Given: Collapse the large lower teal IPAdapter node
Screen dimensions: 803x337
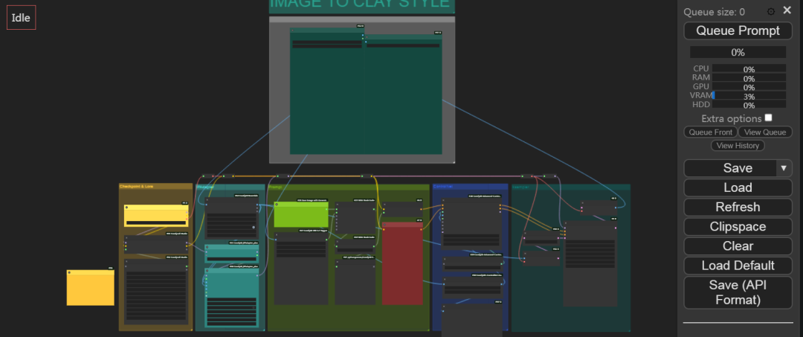Looking at the screenshot, I should [207, 270].
